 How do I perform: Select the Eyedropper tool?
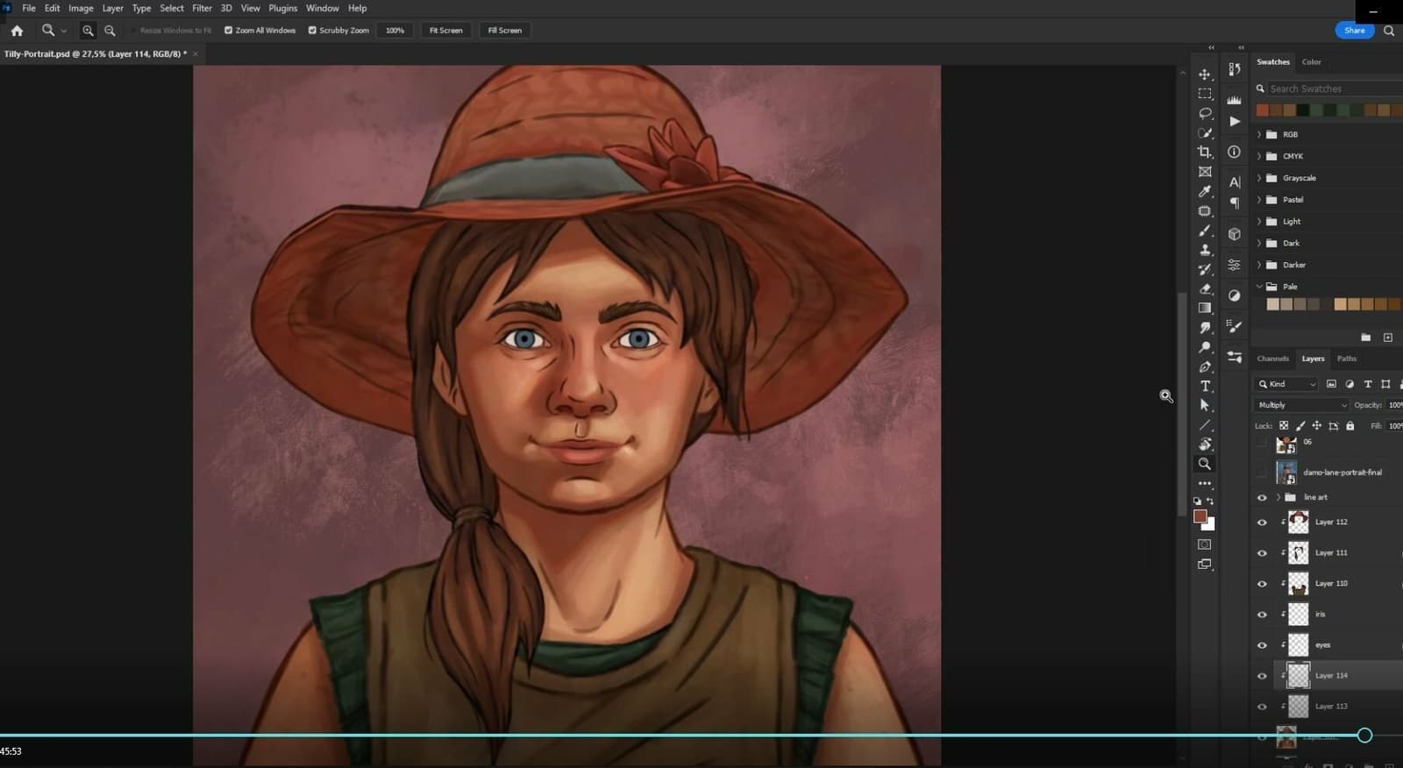click(x=1205, y=191)
